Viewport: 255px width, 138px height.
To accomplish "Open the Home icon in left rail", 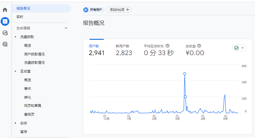I will 5,10.
